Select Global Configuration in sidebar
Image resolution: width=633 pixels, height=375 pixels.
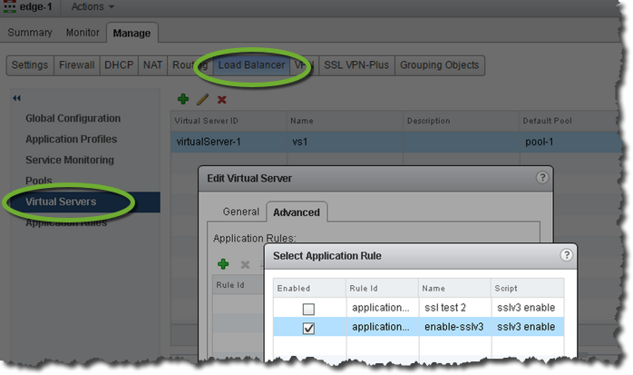coord(73,118)
